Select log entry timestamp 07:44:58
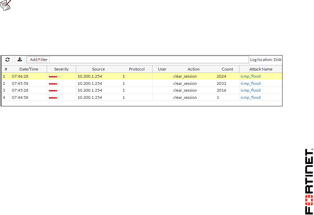Image resolution: width=314 pixels, height=215 pixels. [x=20, y=98]
